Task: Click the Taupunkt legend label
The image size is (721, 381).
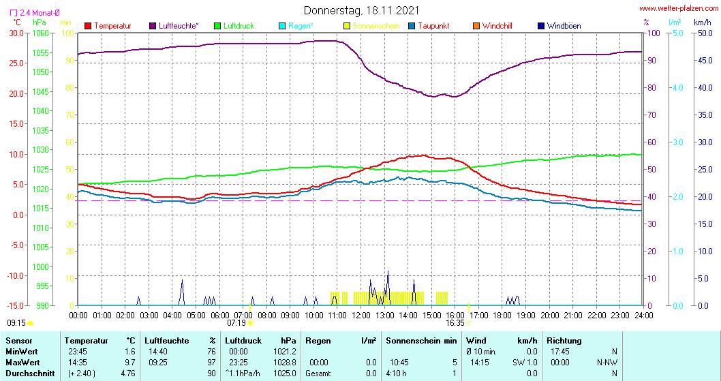Action: tap(433, 26)
